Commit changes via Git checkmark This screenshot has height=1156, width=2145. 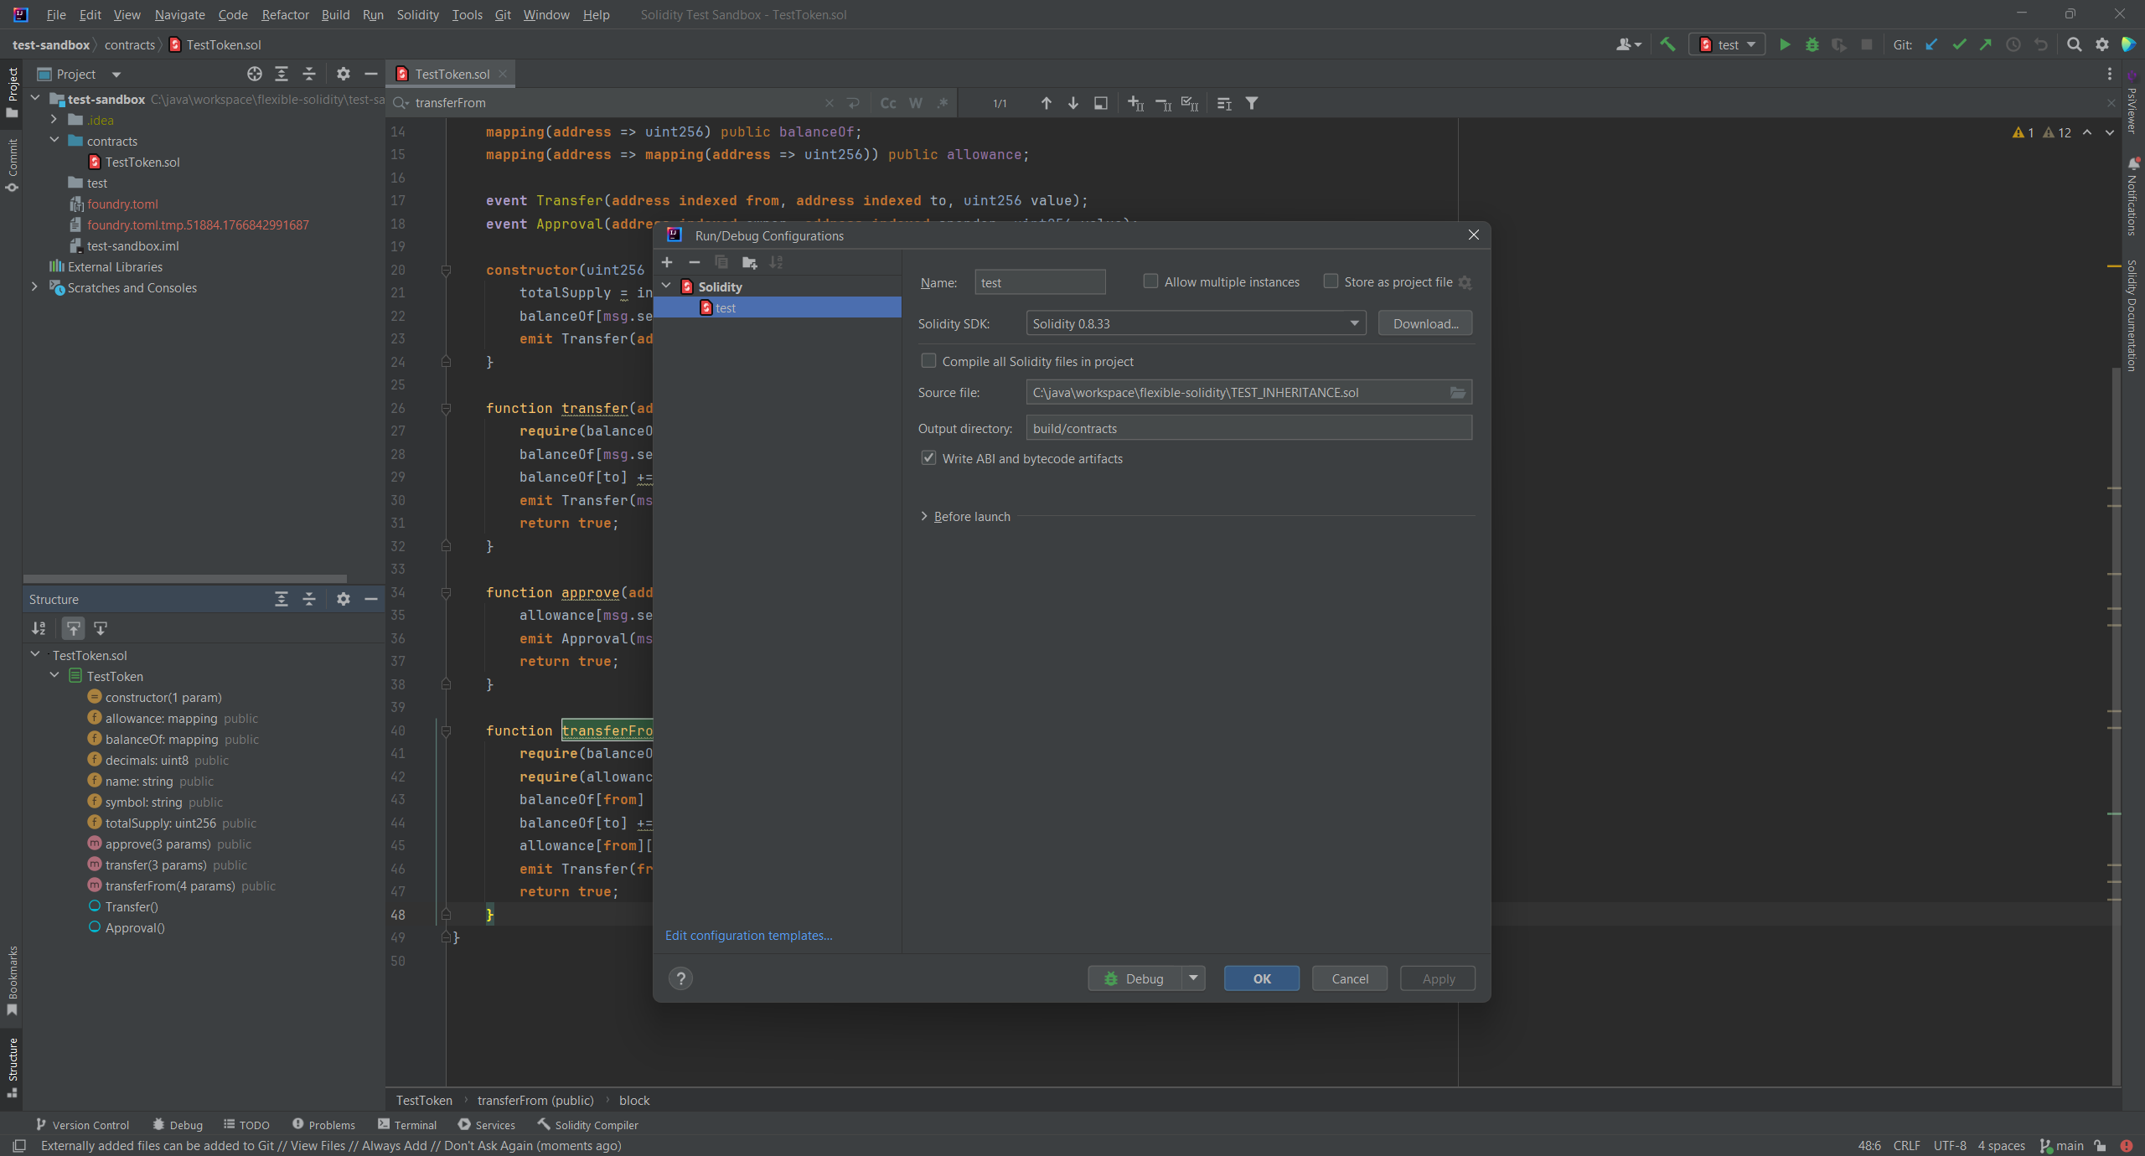tap(1959, 44)
